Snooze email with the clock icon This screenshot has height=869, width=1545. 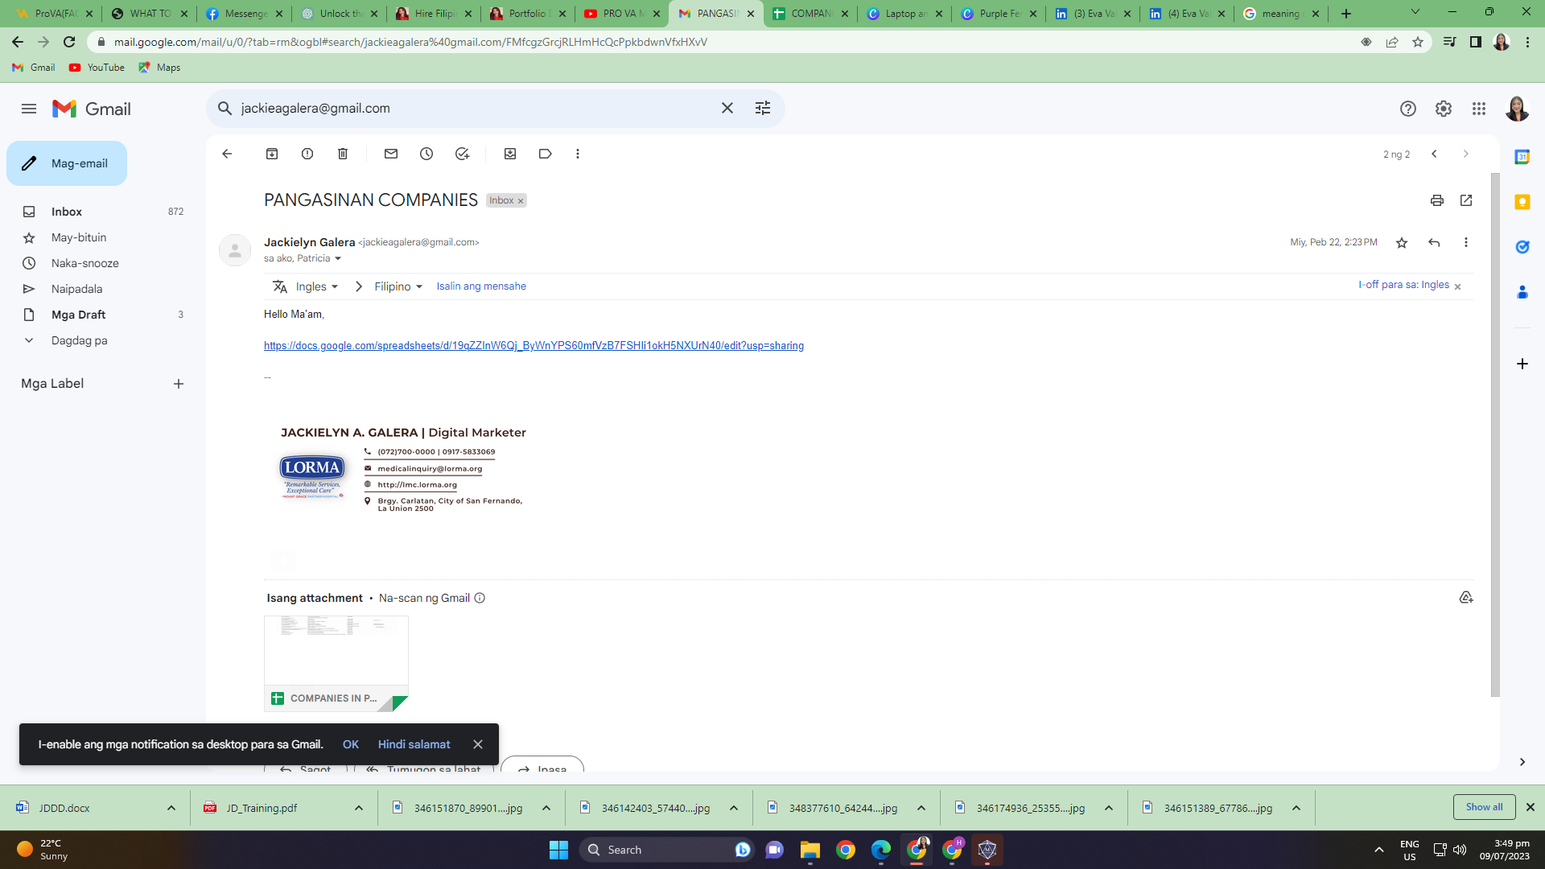(426, 154)
